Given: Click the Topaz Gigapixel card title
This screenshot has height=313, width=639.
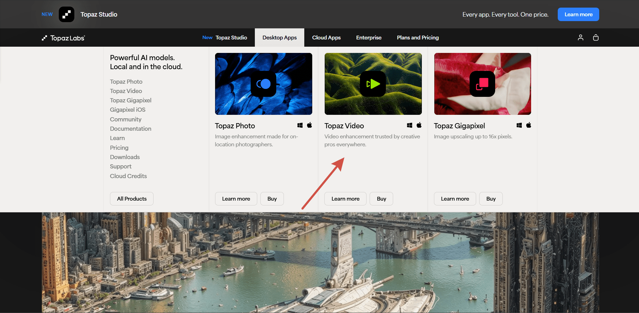Looking at the screenshot, I should point(460,126).
